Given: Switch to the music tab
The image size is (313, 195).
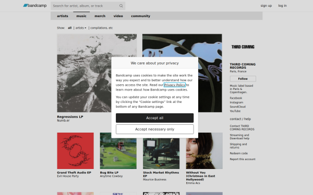Looking at the screenshot, I should pyautogui.click(x=81, y=16).
